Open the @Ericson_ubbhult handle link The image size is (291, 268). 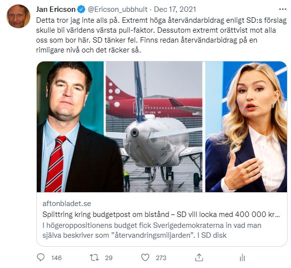(x=118, y=9)
